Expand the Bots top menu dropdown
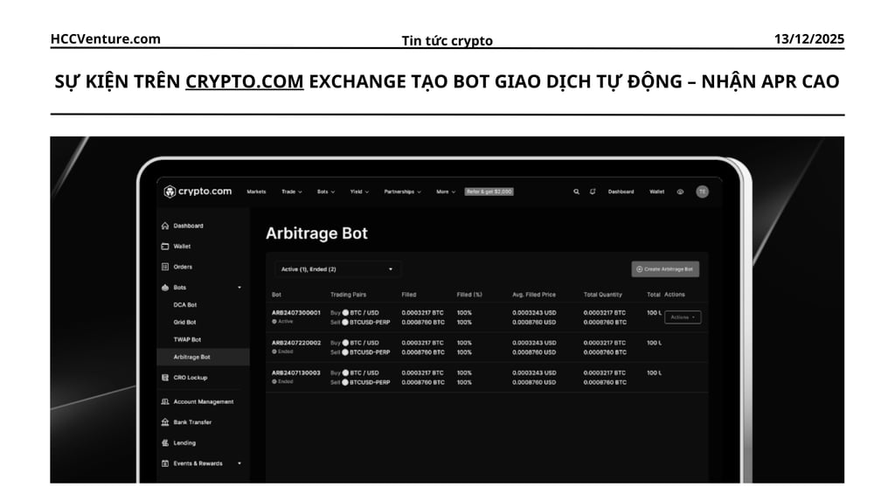The height and width of the screenshot is (501, 895). [326, 192]
